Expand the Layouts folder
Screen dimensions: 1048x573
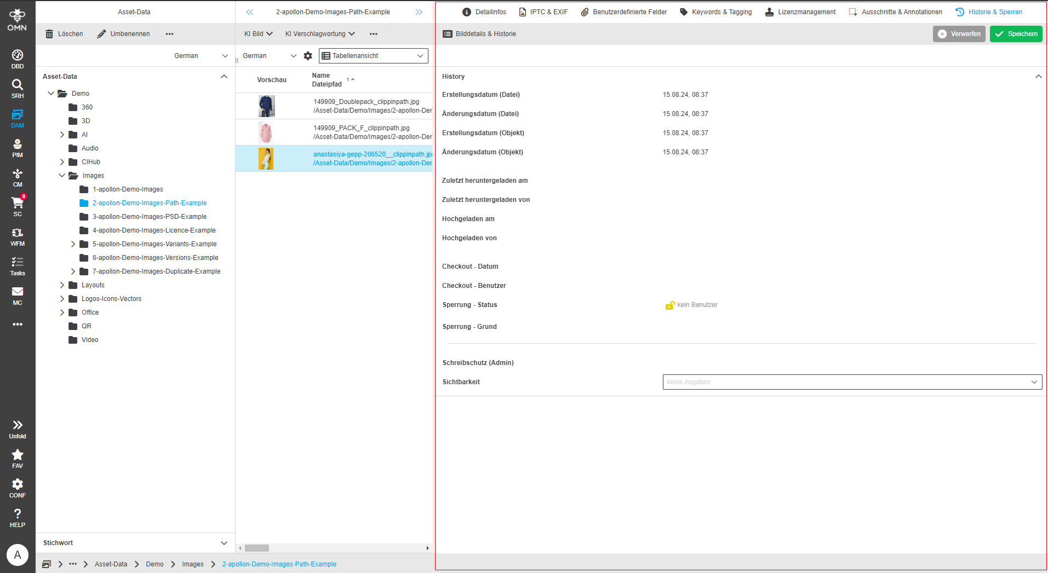pyautogui.click(x=62, y=285)
